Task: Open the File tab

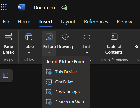Action: (x=7, y=22)
